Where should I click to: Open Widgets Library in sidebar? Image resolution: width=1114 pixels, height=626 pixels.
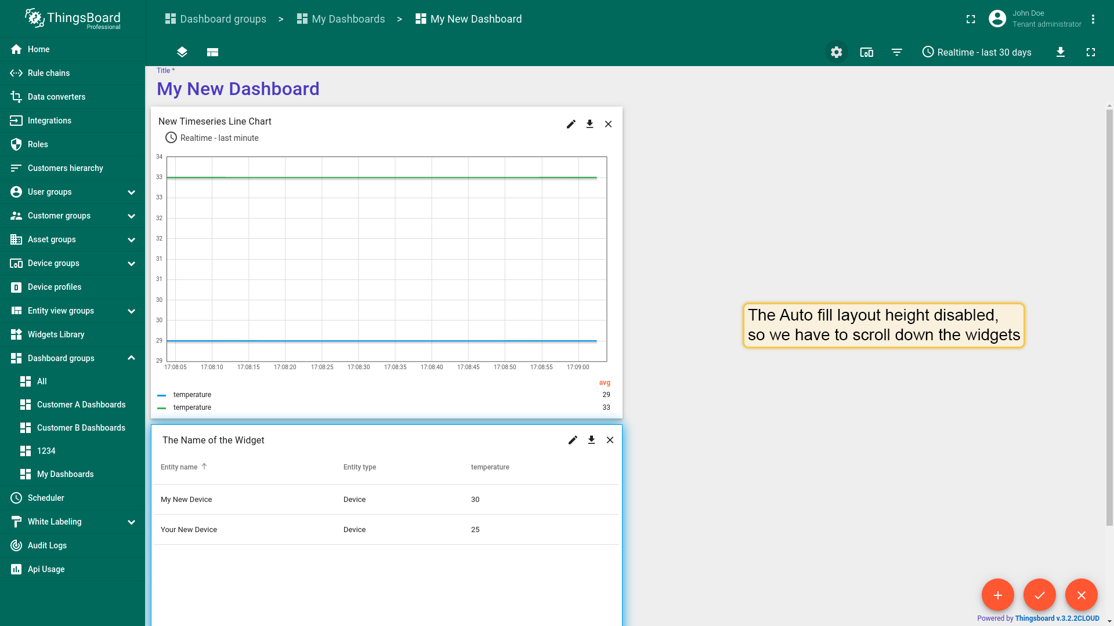coord(73,334)
